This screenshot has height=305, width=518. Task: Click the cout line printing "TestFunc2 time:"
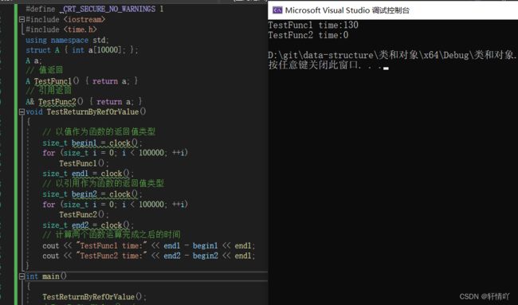[x=149, y=256]
